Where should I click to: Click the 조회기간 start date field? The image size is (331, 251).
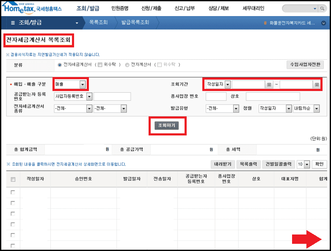point(248,84)
